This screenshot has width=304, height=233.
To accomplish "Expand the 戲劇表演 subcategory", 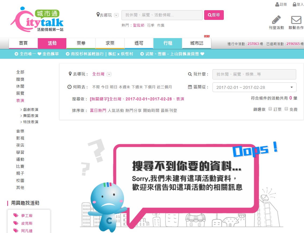I will [x=31, y=110].
